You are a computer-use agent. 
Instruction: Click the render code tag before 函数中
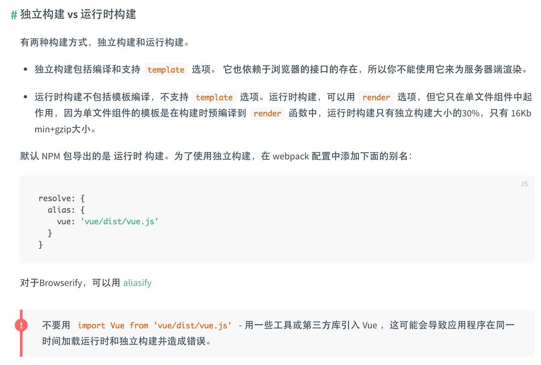pyautogui.click(x=267, y=113)
